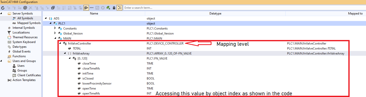Click the Global Events lightning icon
The image size is (366, 97).
tap(9, 51)
